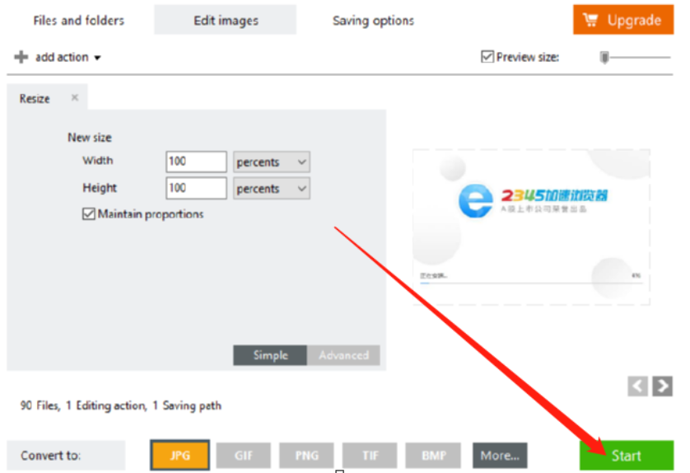Choose JPG as the output format

[179, 455]
